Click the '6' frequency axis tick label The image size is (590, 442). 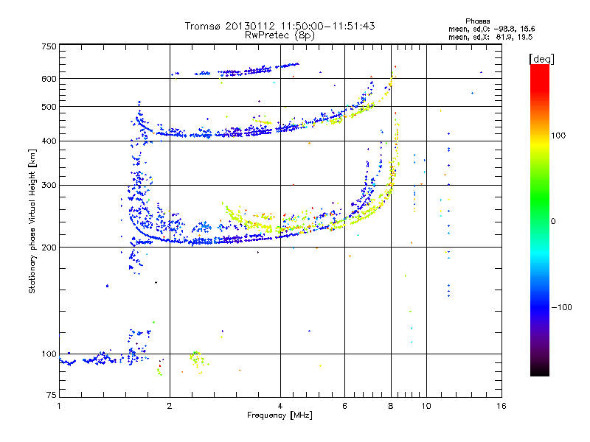click(344, 406)
